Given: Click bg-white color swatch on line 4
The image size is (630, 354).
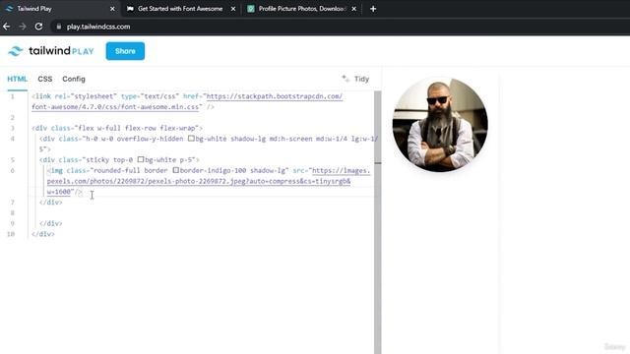Looking at the screenshot, I should tap(191, 139).
